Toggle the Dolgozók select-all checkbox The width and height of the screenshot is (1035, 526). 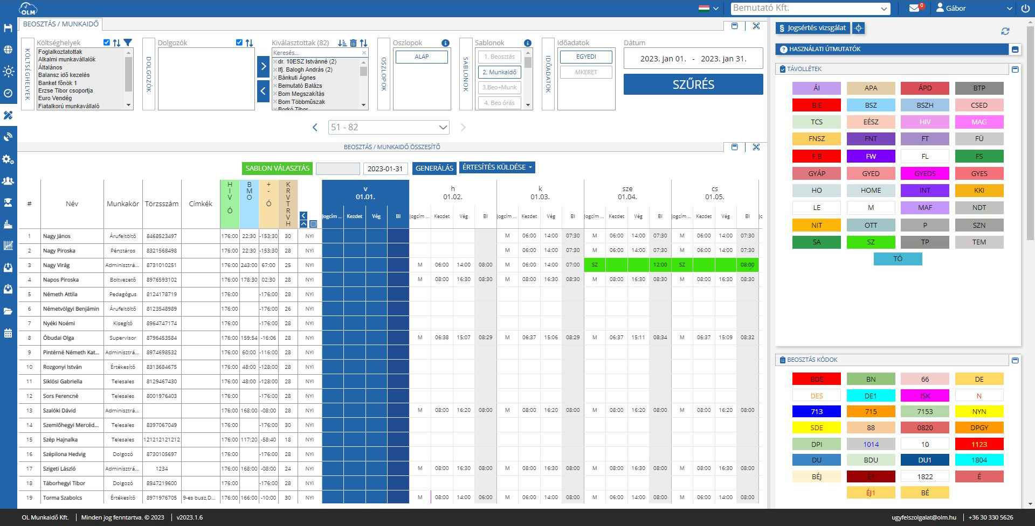(x=239, y=43)
